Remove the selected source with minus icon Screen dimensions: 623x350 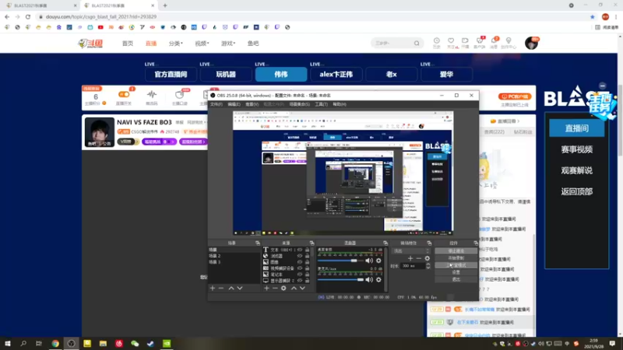click(275, 288)
